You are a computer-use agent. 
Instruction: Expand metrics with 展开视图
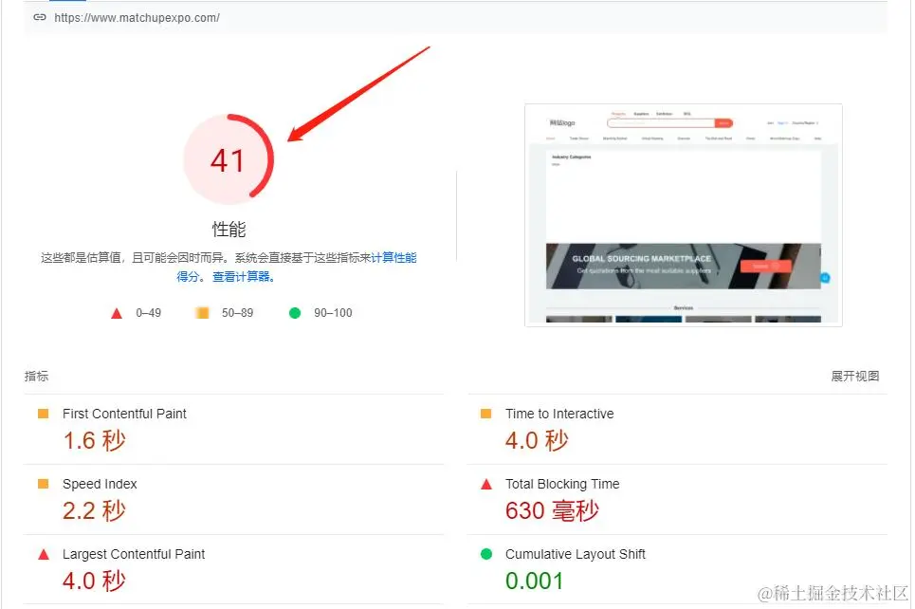[855, 376]
